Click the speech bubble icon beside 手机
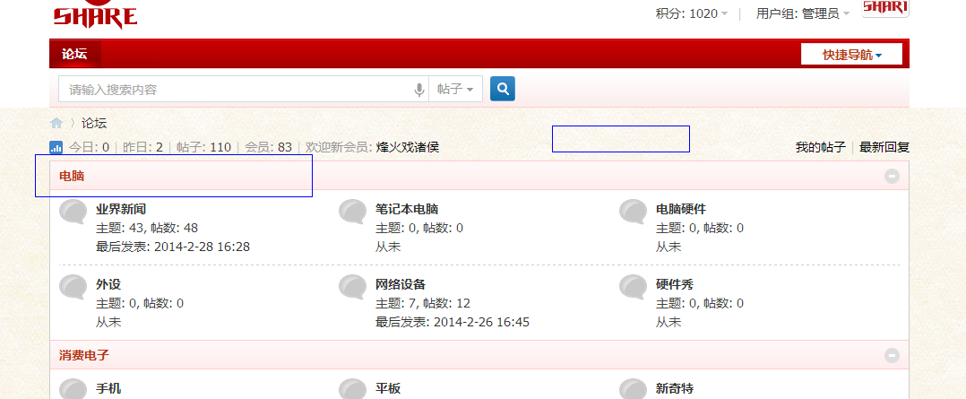The image size is (966, 399). [73, 389]
